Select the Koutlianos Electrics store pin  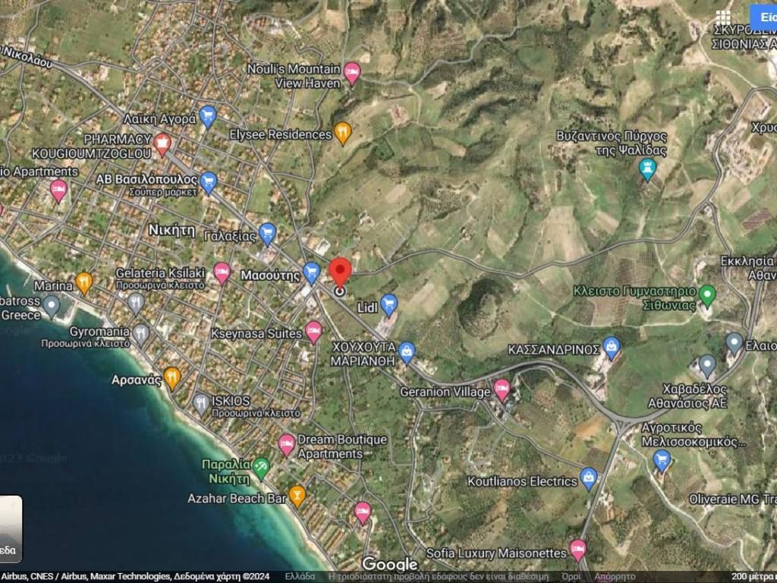click(x=588, y=478)
